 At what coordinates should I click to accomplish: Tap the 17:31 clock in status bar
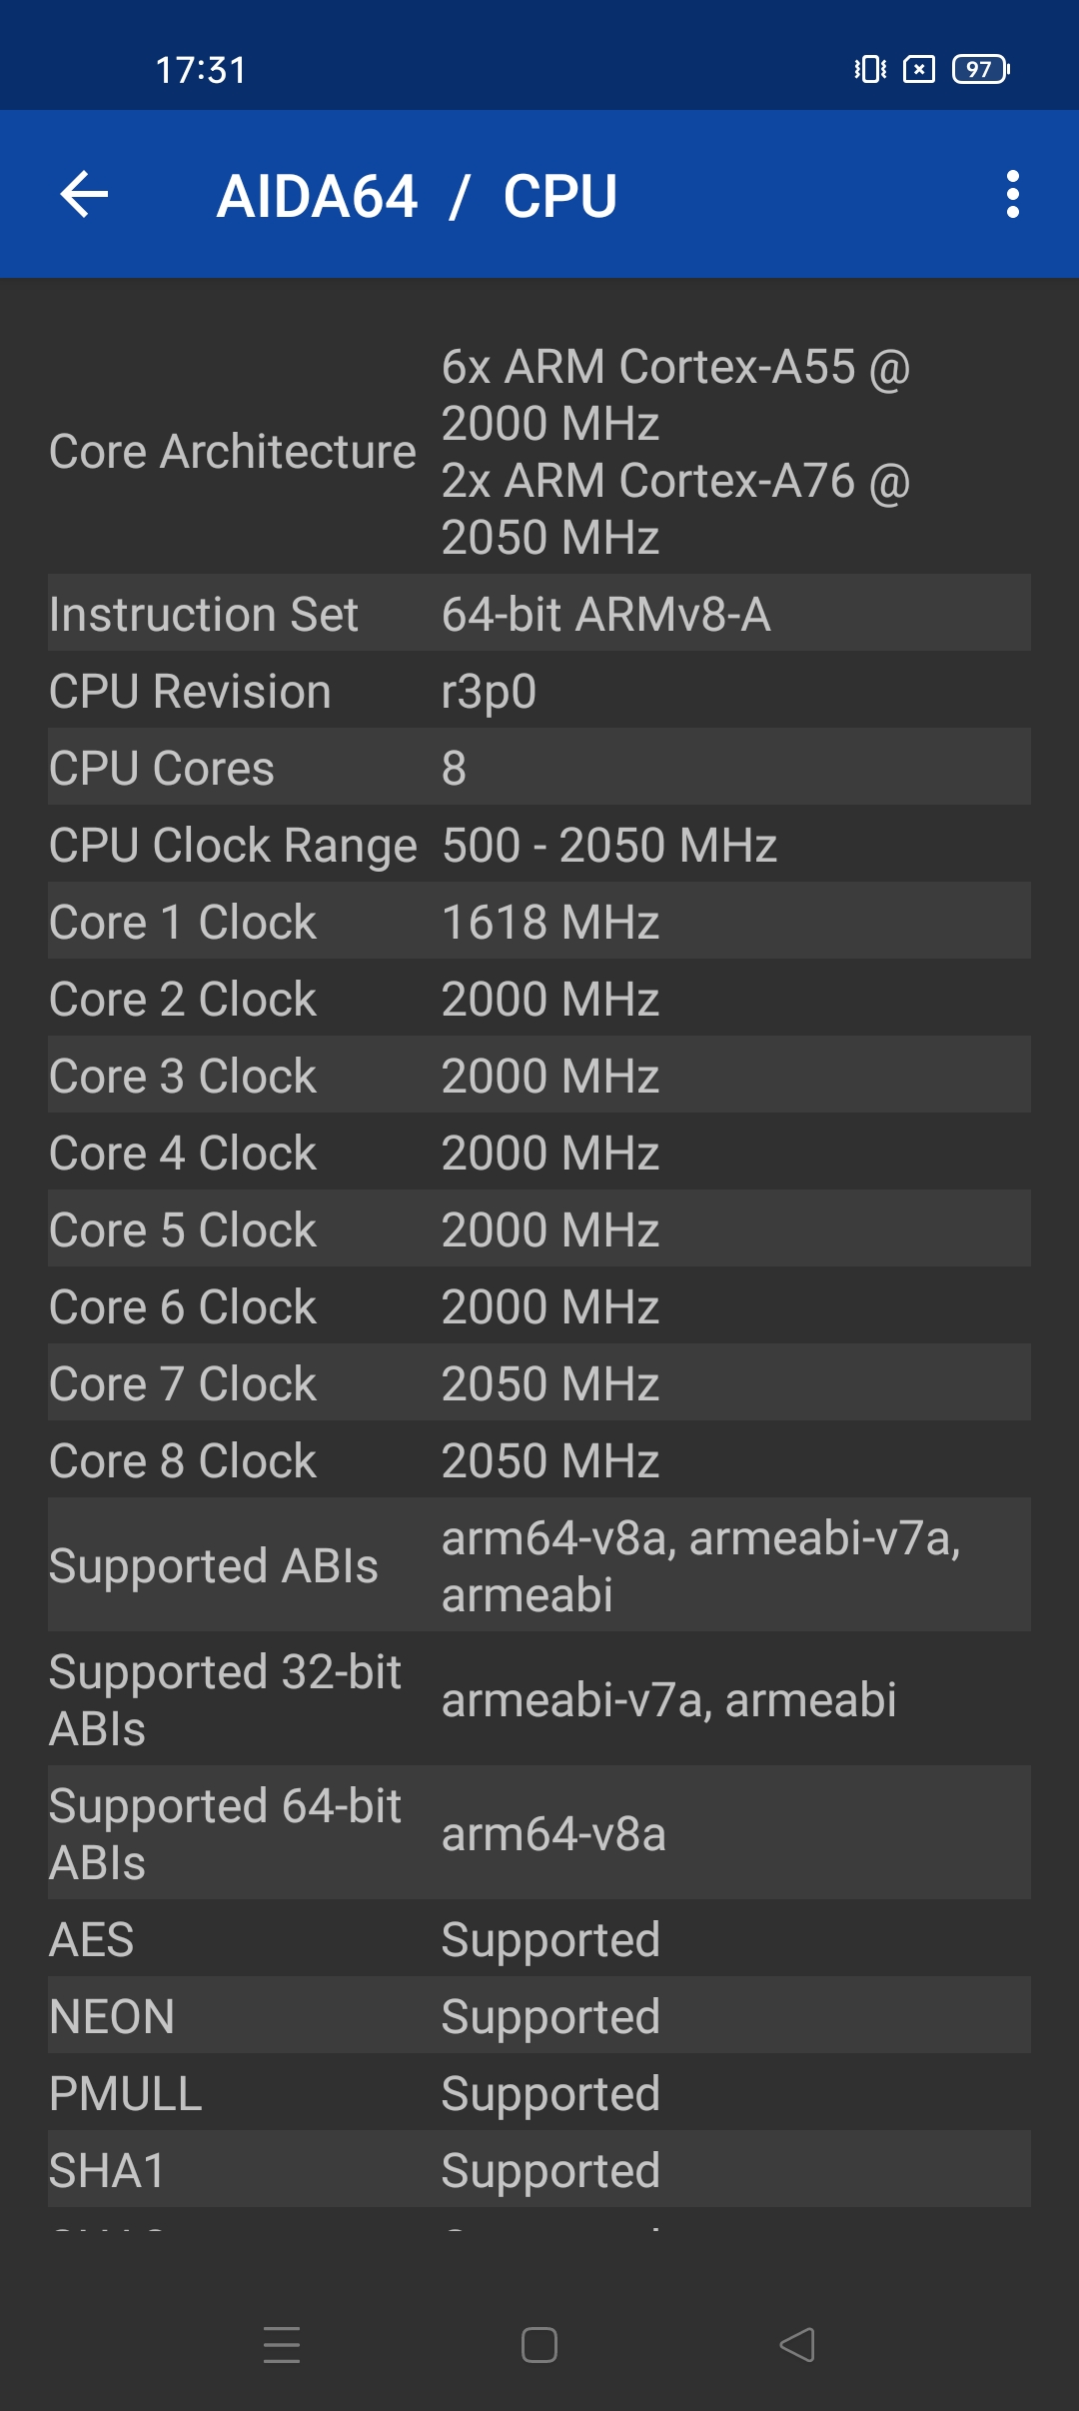[x=201, y=70]
